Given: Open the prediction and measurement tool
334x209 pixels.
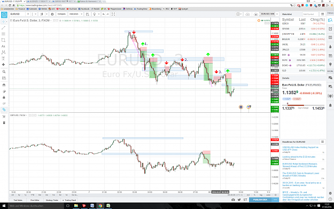Looking at the screenshot, I should tap(3, 58).
